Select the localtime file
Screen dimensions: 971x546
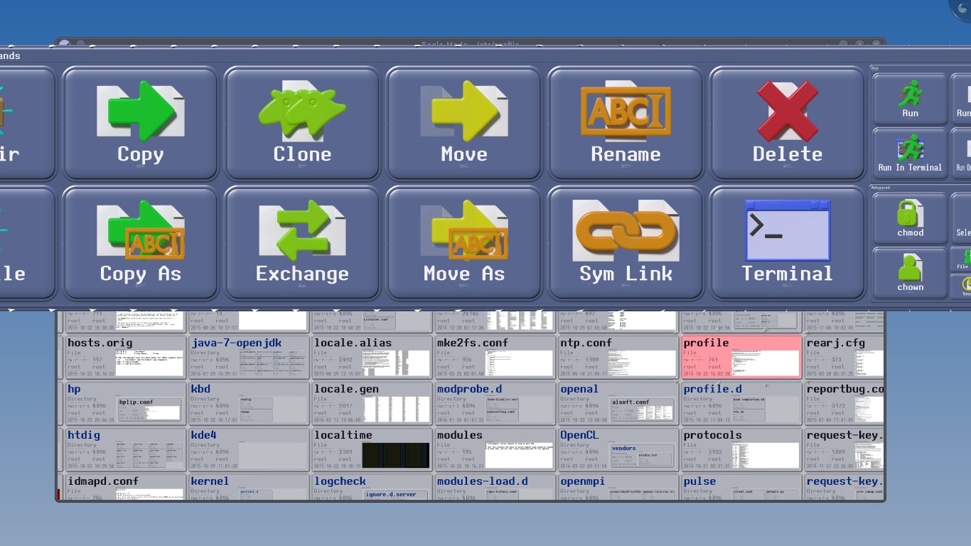(371, 449)
